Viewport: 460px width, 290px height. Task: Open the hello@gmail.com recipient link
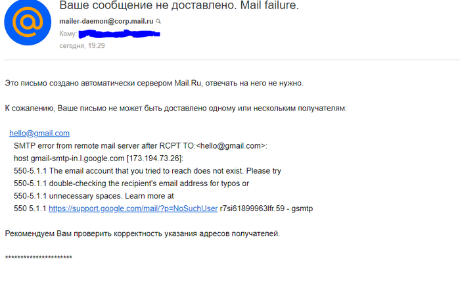(x=39, y=133)
